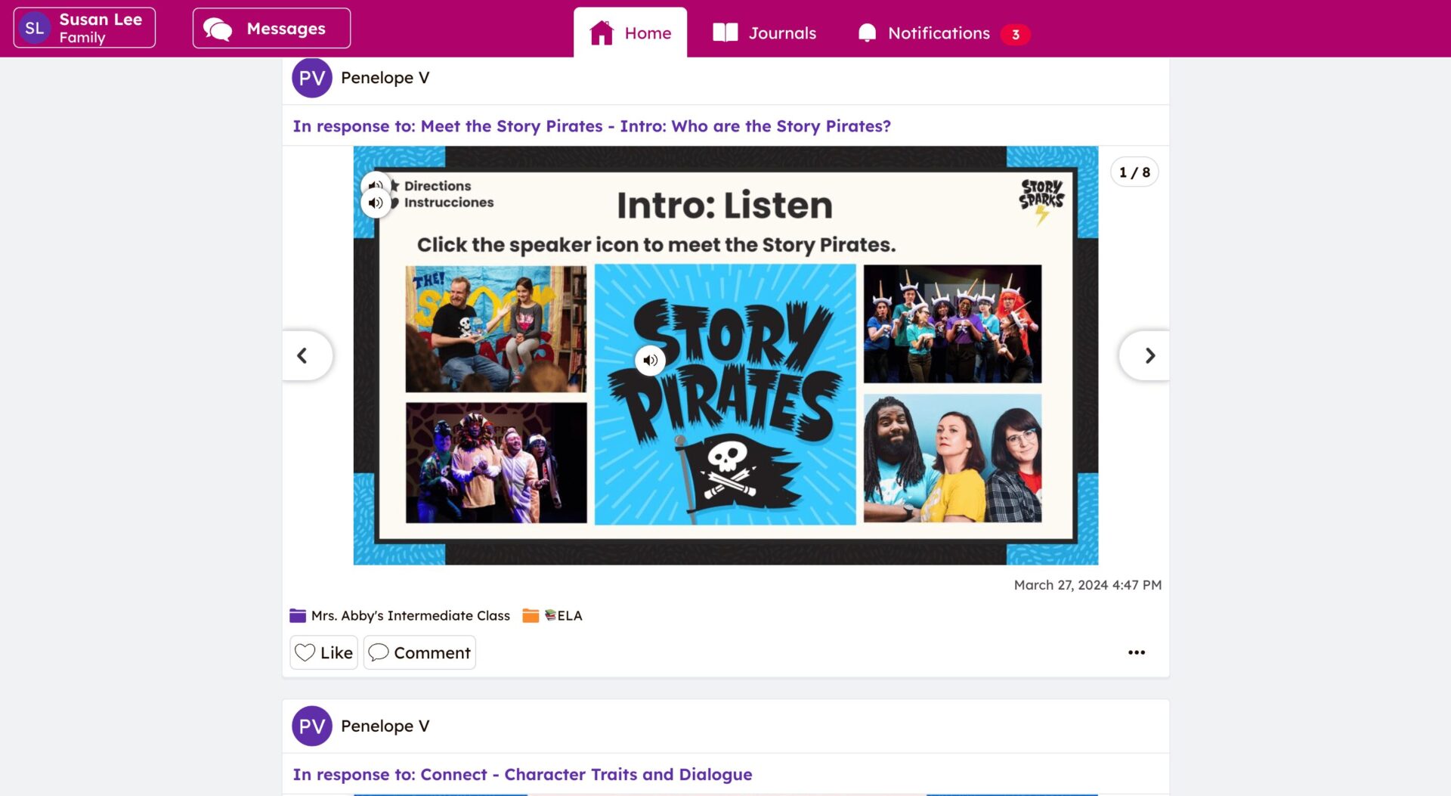Play the Instrucciones audio speaker icon
1451x796 pixels.
point(376,203)
